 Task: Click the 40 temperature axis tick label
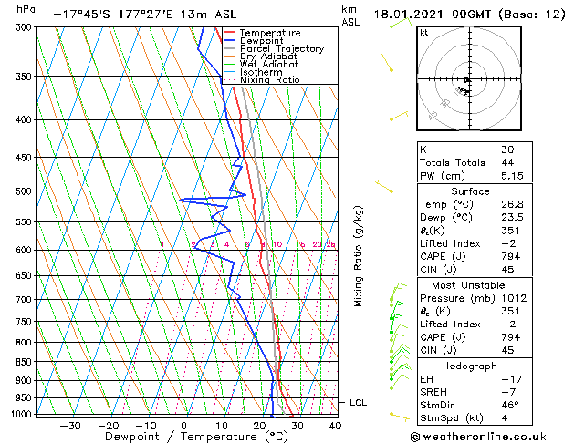(x=335, y=426)
